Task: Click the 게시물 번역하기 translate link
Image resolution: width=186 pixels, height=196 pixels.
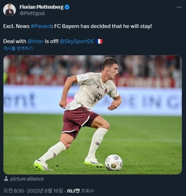Action: click(18, 48)
